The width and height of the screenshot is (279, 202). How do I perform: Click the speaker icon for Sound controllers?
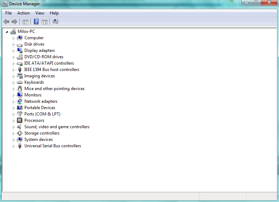tap(19, 127)
